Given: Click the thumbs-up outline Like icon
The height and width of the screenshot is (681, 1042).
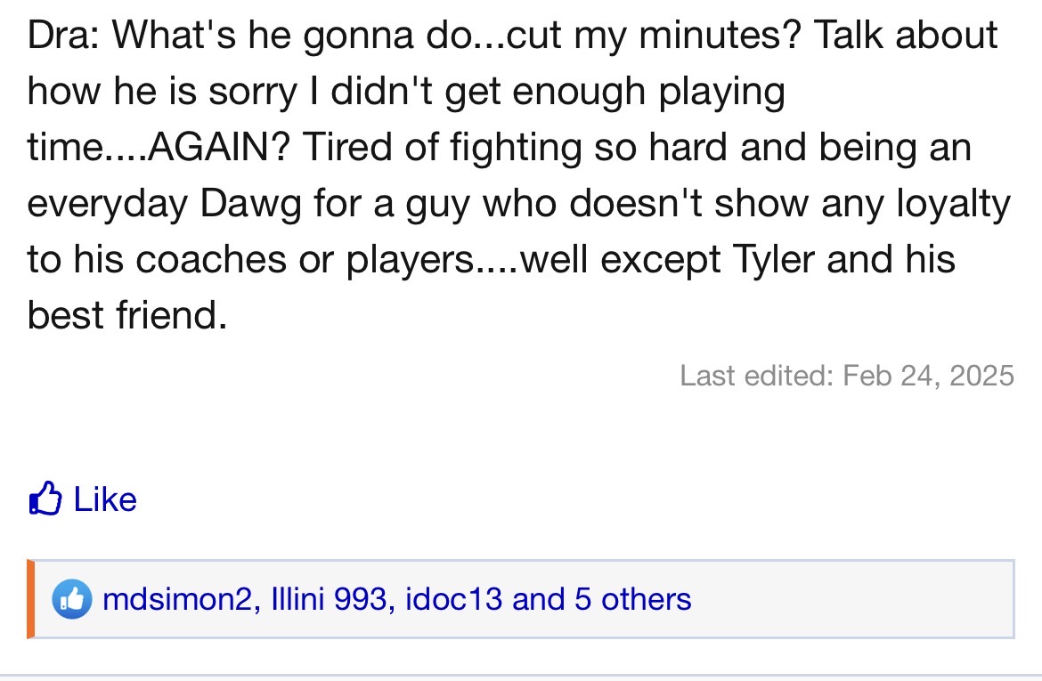Looking at the screenshot, I should point(45,499).
